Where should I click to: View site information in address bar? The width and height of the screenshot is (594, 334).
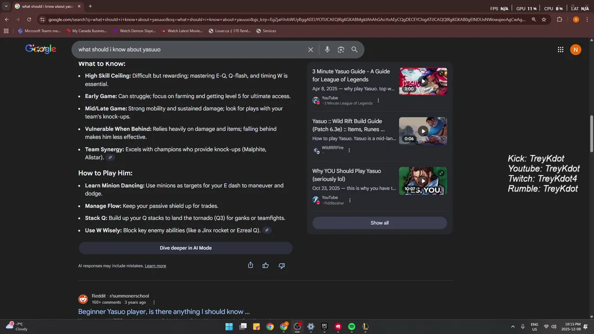pos(42,19)
